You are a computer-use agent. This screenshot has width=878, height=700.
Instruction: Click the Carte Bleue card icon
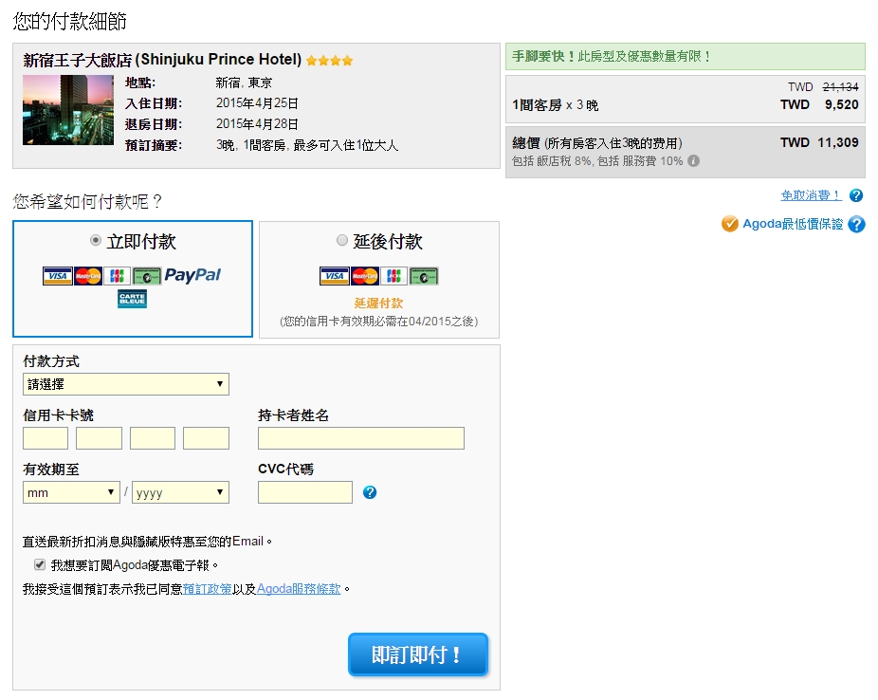click(133, 300)
